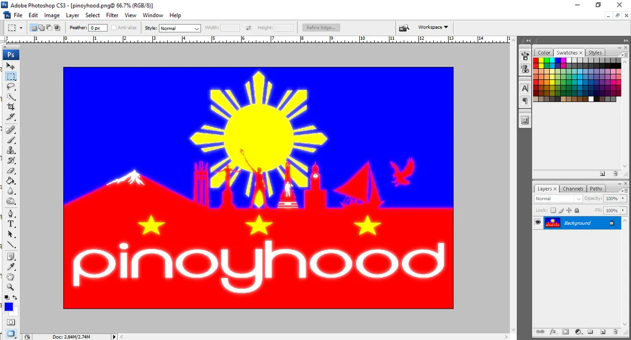Enable the Anti-alias checkbox

114,28
